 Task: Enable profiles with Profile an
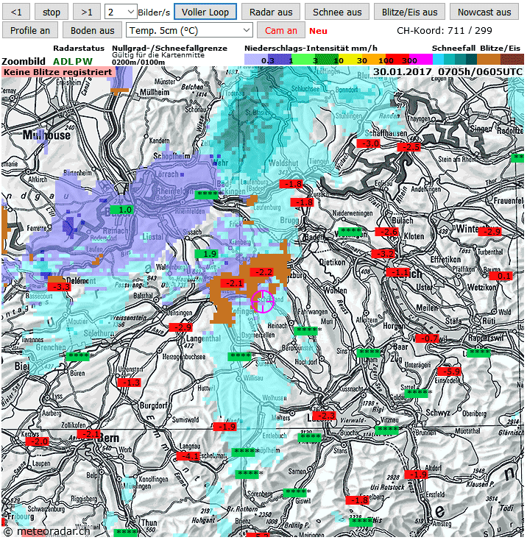point(30,30)
